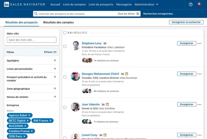Click Jean Valentin's profile photo
Viewport: 207px width, 139px height.
(x=75, y=107)
